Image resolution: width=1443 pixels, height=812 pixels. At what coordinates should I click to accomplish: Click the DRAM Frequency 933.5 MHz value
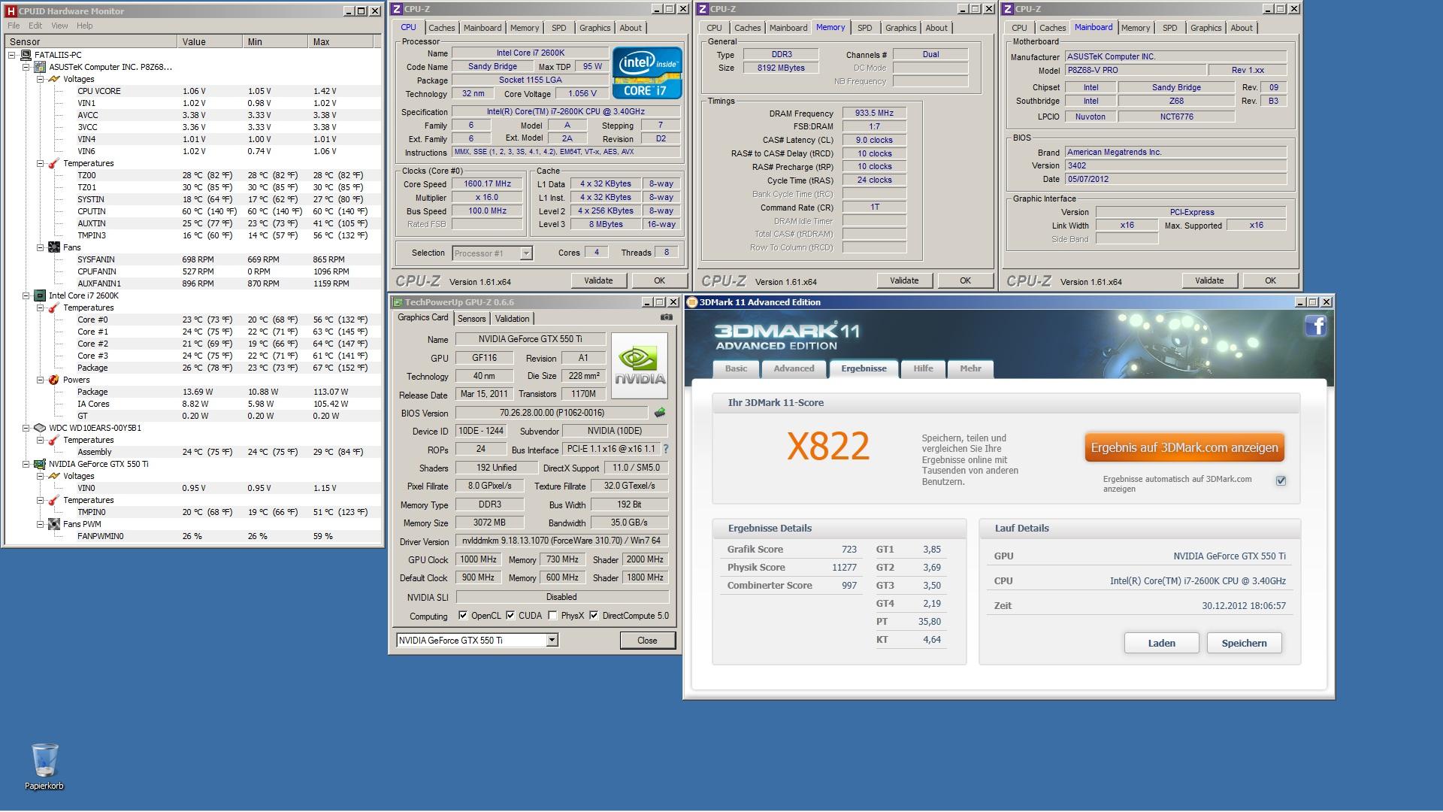click(x=874, y=113)
